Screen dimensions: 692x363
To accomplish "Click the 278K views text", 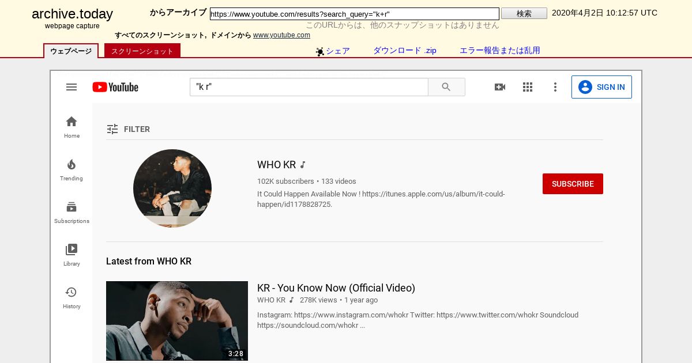I will 318,300.
